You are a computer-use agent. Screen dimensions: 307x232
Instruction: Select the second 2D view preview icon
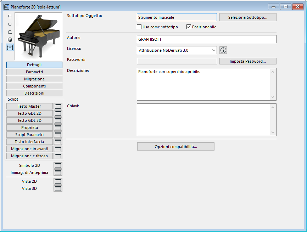(x=10, y=24)
